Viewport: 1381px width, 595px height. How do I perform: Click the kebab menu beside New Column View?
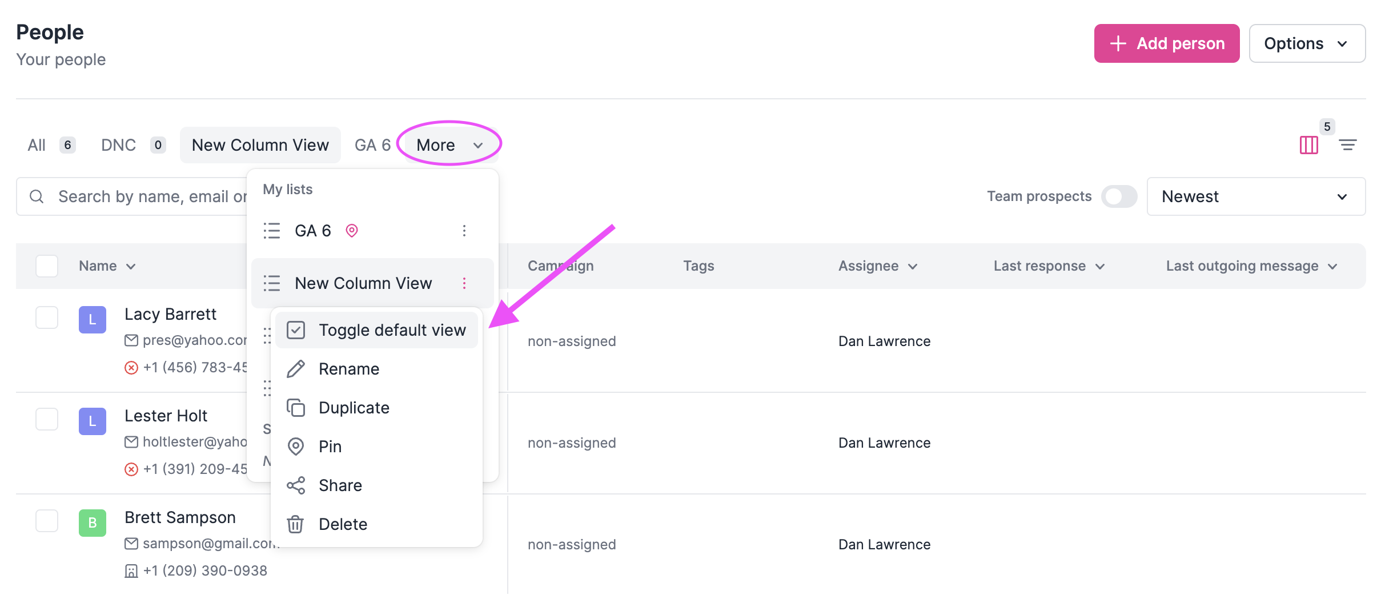(x=464, y=283)
